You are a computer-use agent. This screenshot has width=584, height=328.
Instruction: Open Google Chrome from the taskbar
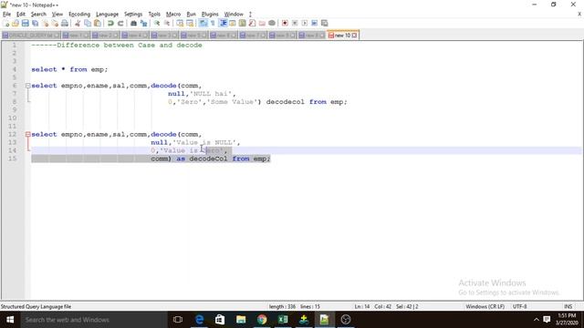[262, 320]
